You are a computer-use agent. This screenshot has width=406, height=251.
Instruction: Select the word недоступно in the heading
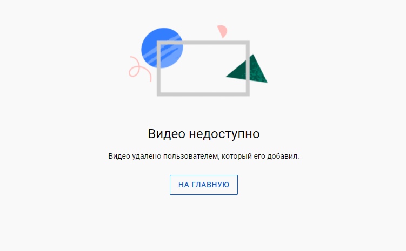(224, 134)
